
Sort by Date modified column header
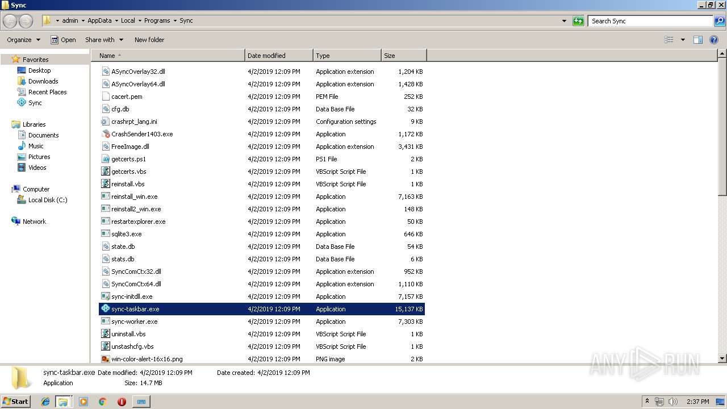pyautogui.click(x=279, y=56)
